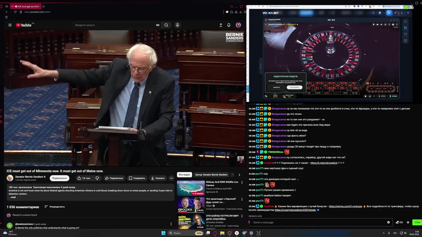Go back with the browser back arrow
This screenshot has width=422, height=237.
[7, 12]
